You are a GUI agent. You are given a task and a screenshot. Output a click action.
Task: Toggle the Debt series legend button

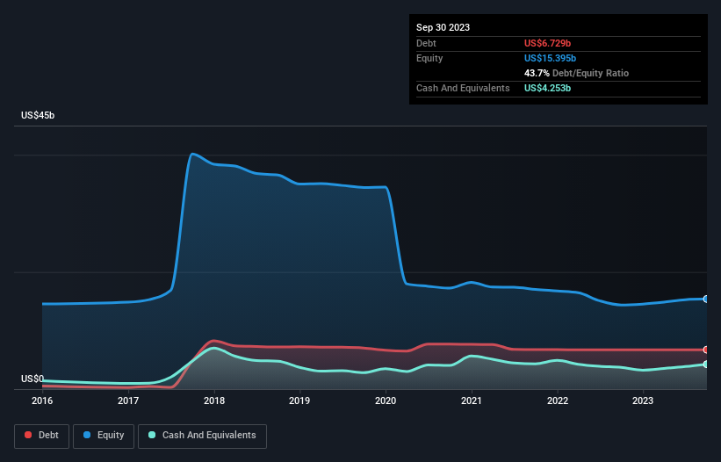[x=42, y=436]
